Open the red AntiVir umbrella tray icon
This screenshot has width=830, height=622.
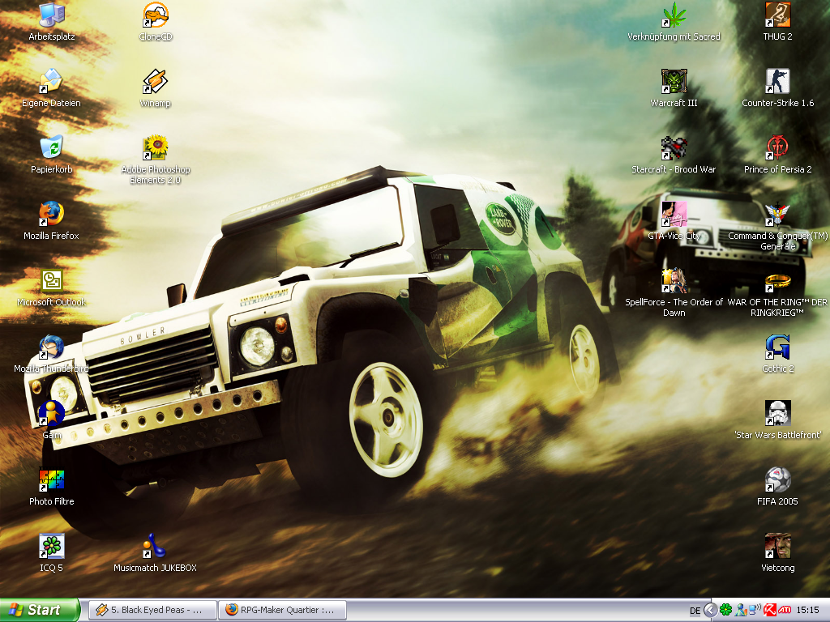pyautogui.click(x=770, y=610)
